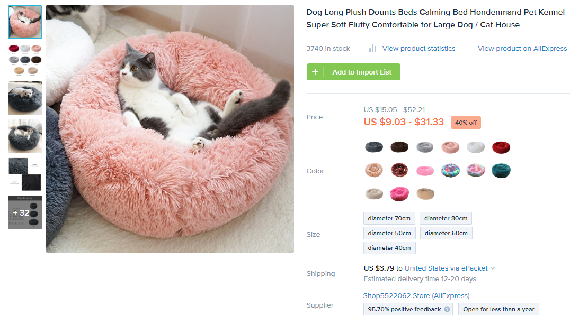This screenshot has width=570, height=325.
Task: Select diameter 80cm size option
Action: pyautogui.click(x=446, y=218)
